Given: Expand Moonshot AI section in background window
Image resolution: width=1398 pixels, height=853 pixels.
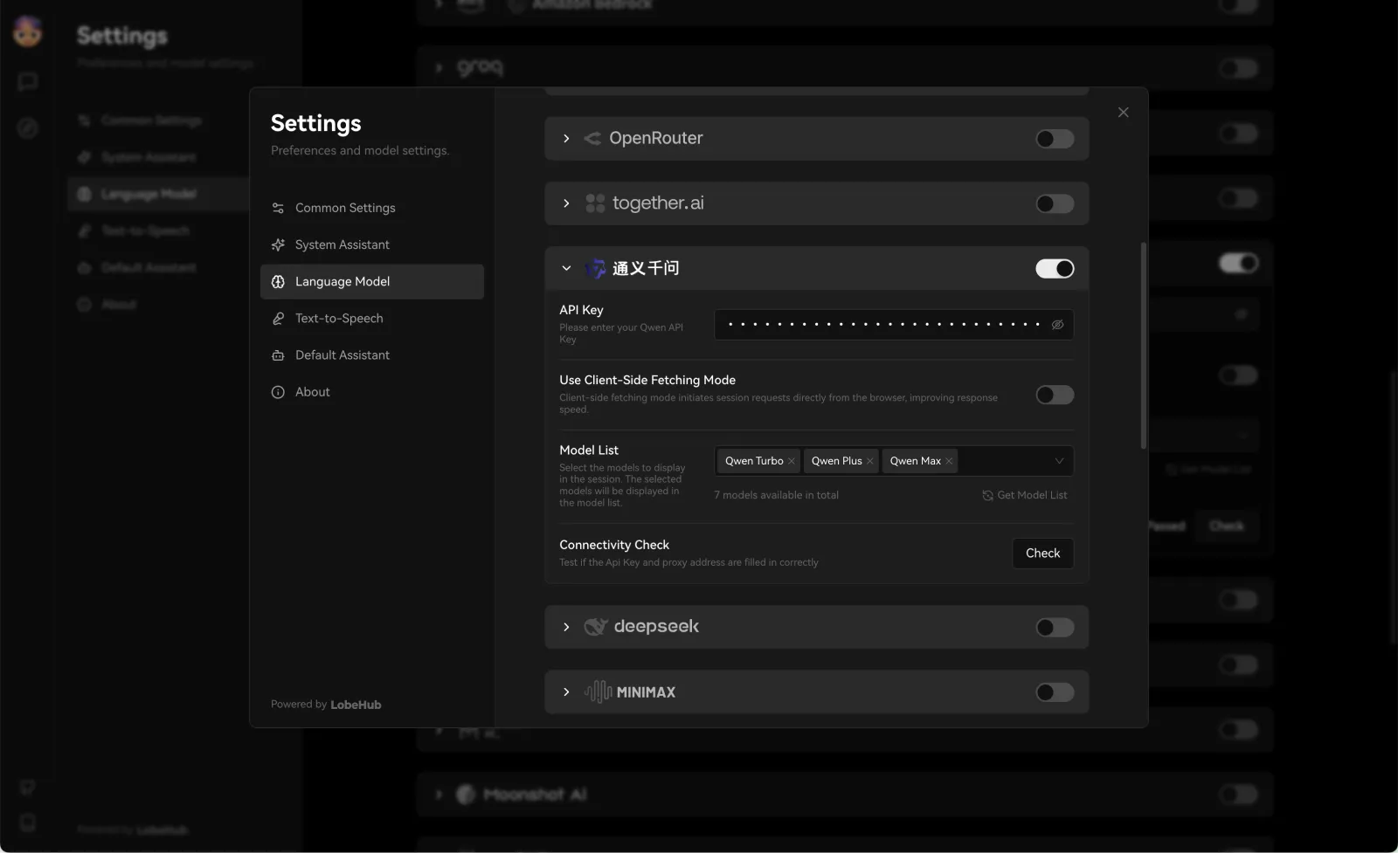Looking at the screenshot, I should (439, 795).
